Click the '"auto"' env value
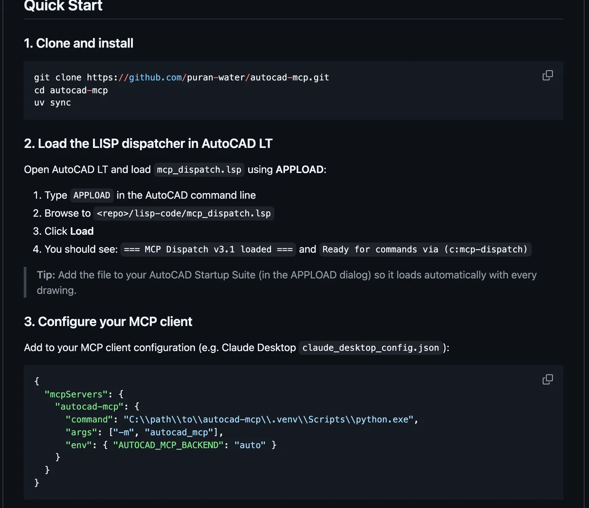The height and width of the screenshot is (508, 589). (x=250, y=445)
